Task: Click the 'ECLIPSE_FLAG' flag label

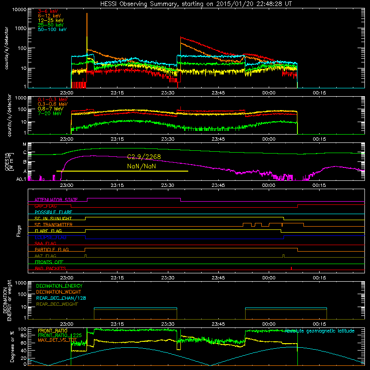Action: 50,237
